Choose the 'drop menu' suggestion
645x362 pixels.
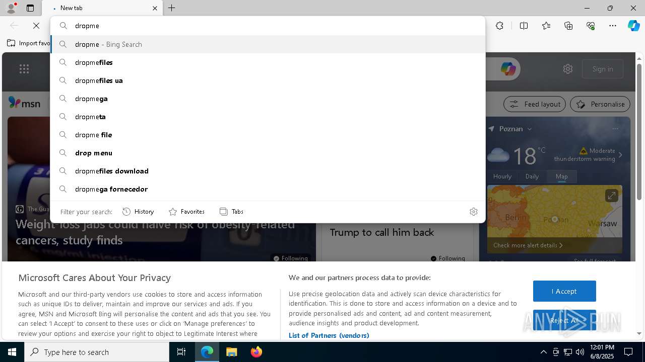pyautogui.click(x=268, y=153)
